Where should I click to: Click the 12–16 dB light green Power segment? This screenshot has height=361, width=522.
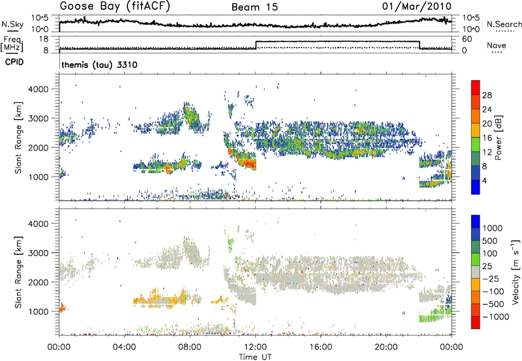[476, 145]
